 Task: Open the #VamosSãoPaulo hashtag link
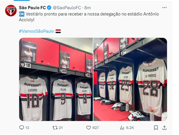[x=37, y=31]
